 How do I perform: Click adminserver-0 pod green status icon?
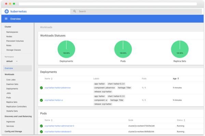(x=41, y=126)
